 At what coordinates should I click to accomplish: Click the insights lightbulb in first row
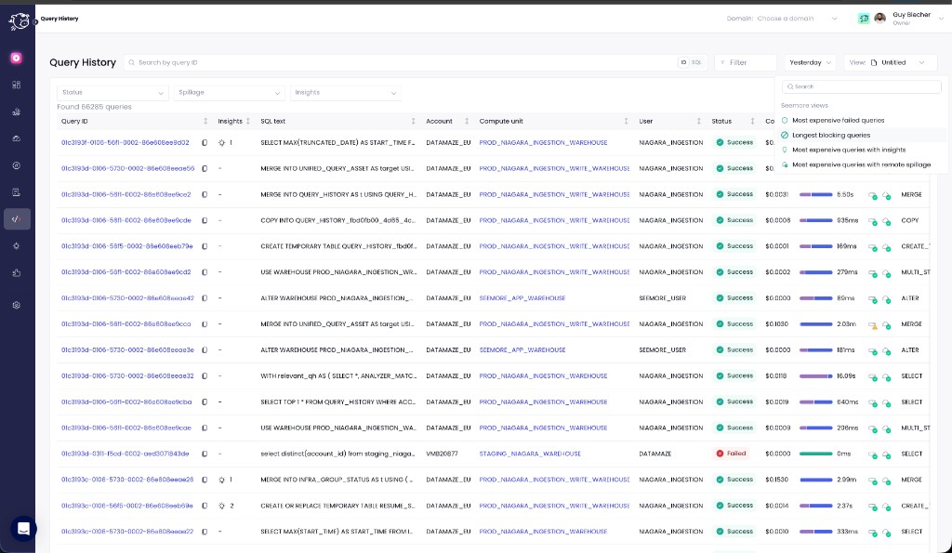click(221, 143)
